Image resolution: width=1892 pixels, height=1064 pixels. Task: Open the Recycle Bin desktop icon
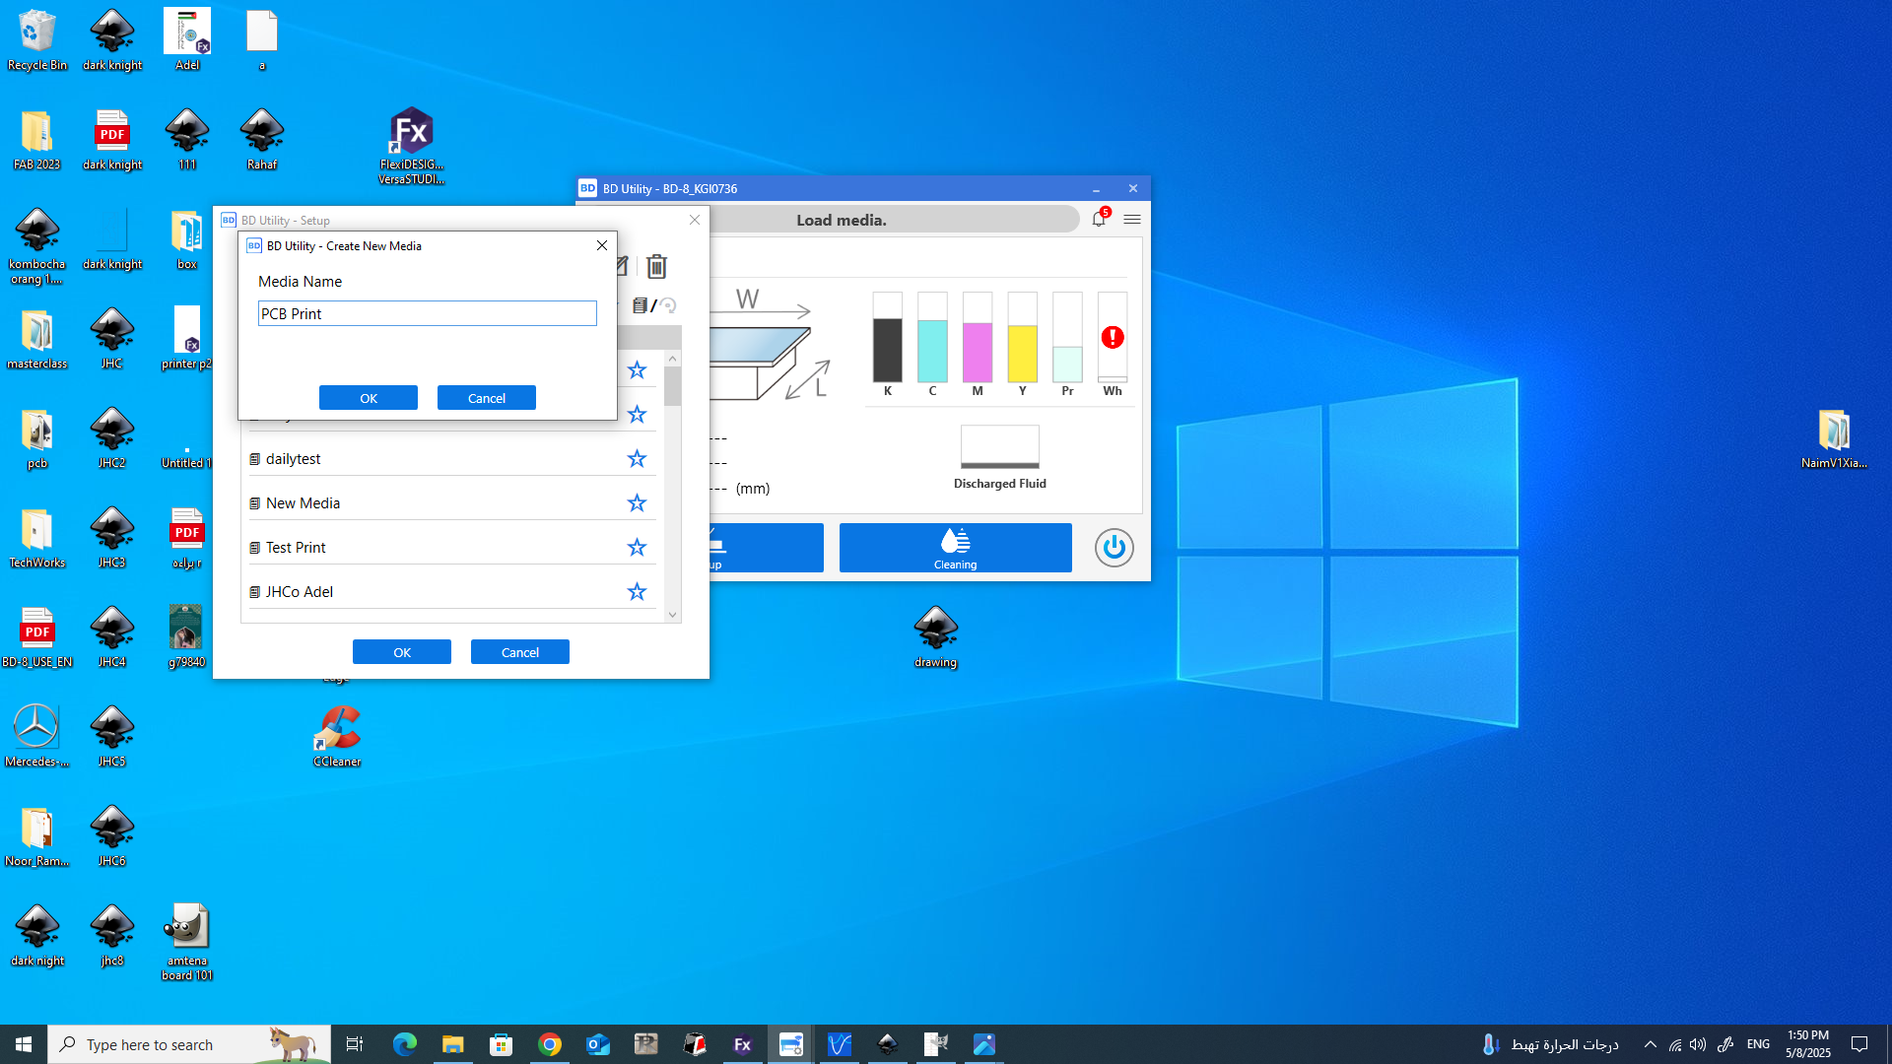pyautogui.click(x=37, y=40)
